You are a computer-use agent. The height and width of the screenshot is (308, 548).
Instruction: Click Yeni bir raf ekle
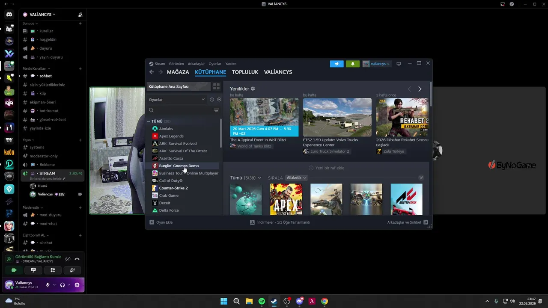coord(326,168)
